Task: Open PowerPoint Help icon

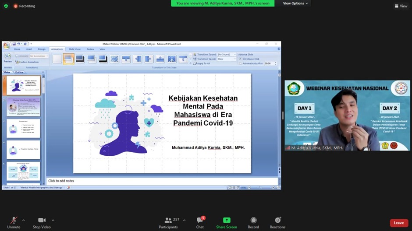Action: pos(279,49)
